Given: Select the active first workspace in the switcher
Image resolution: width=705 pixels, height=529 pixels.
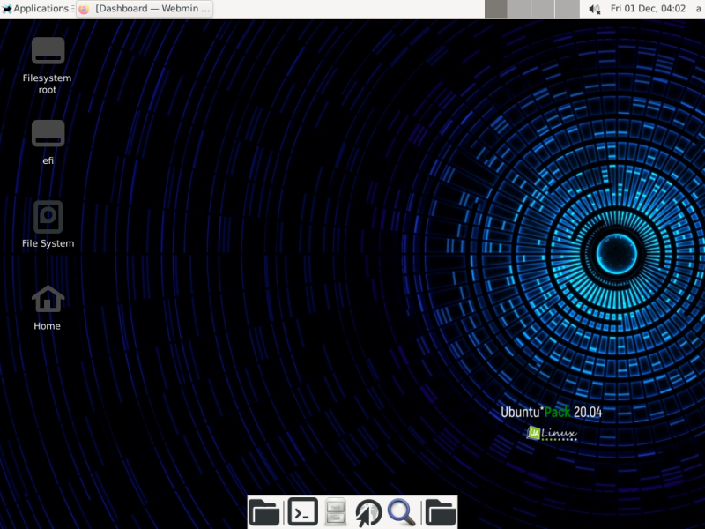Looking at the screenshot, I should [496, 9].
